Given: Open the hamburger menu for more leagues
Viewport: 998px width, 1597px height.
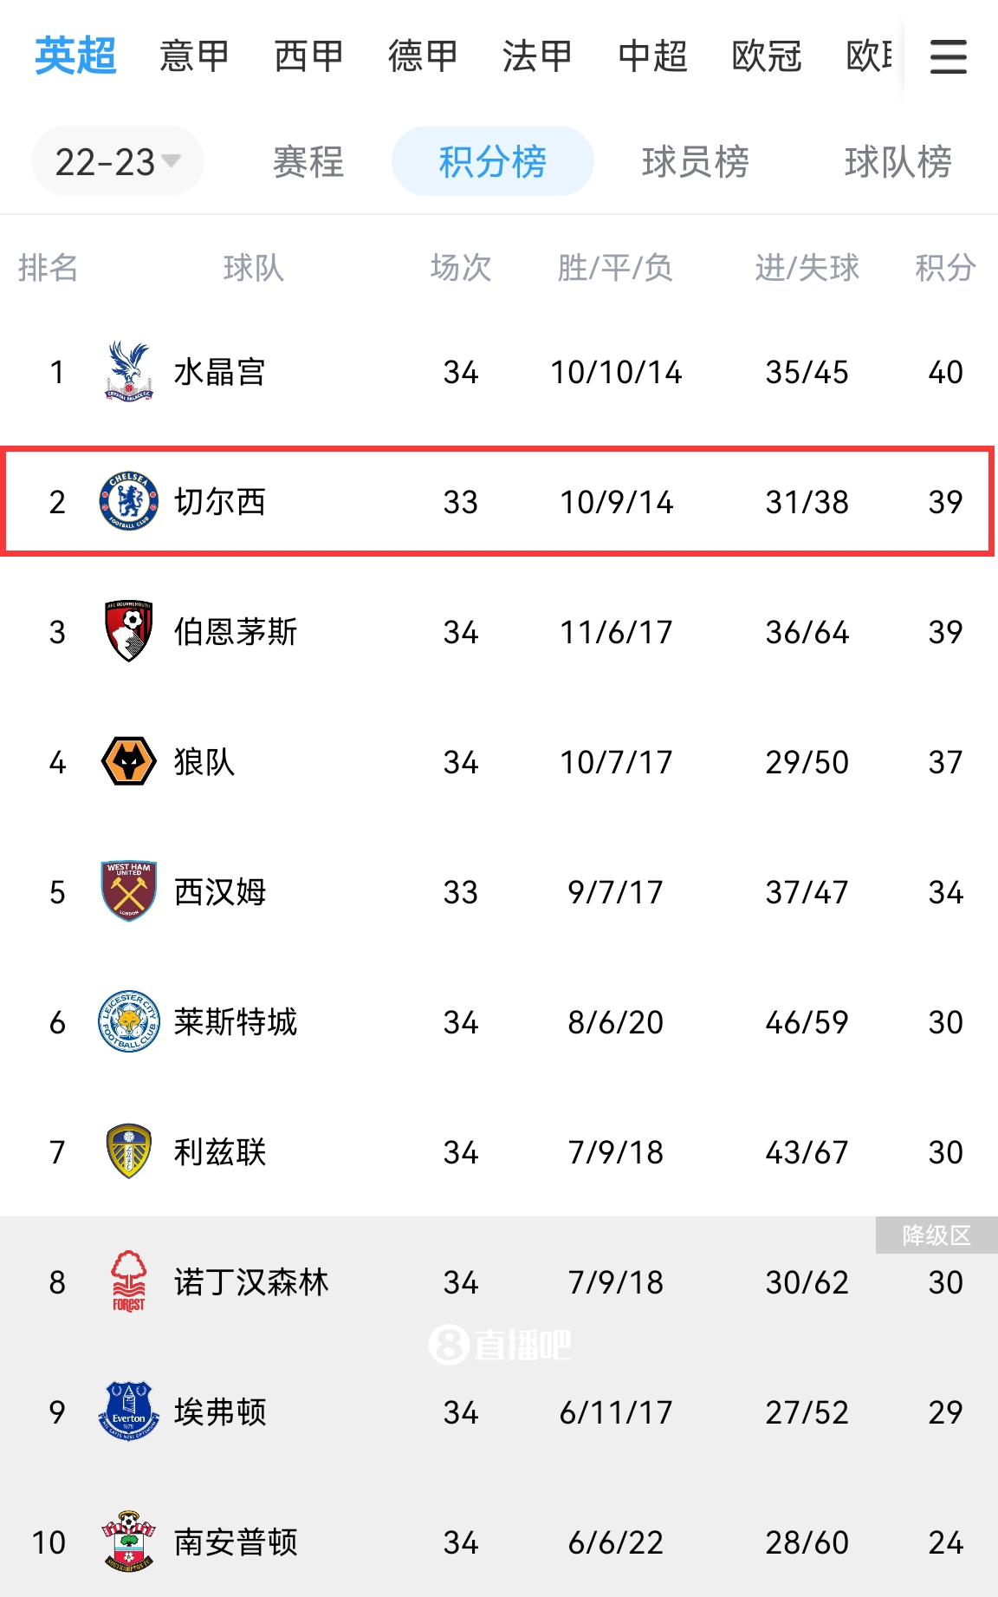Looking at the screenshot, I should click(x=949, y=55).
